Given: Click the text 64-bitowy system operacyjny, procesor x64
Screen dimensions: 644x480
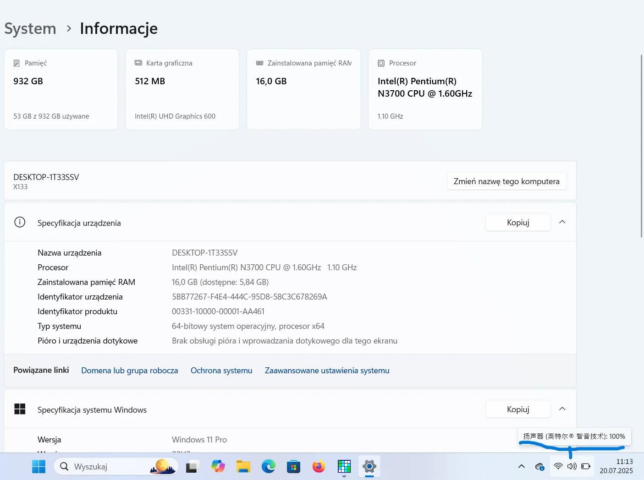Looking at the screenshot, I should coord(248,326).
